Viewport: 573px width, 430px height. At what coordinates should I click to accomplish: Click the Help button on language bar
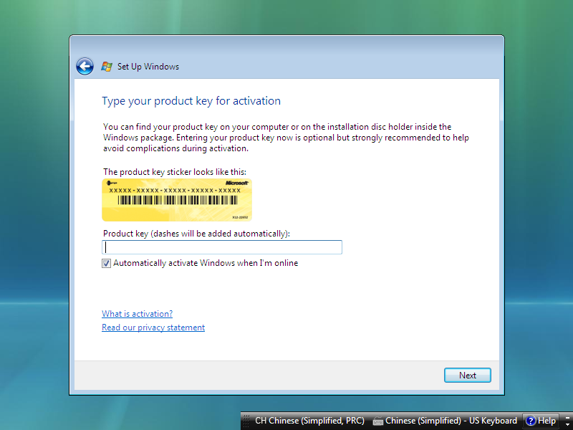click(x=541, y=421)
